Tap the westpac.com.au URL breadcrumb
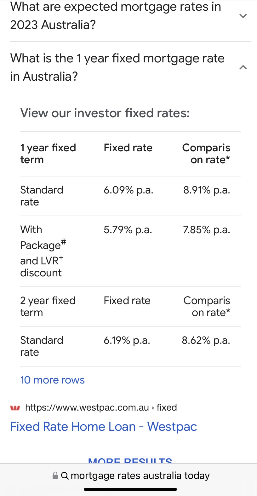 101,407
